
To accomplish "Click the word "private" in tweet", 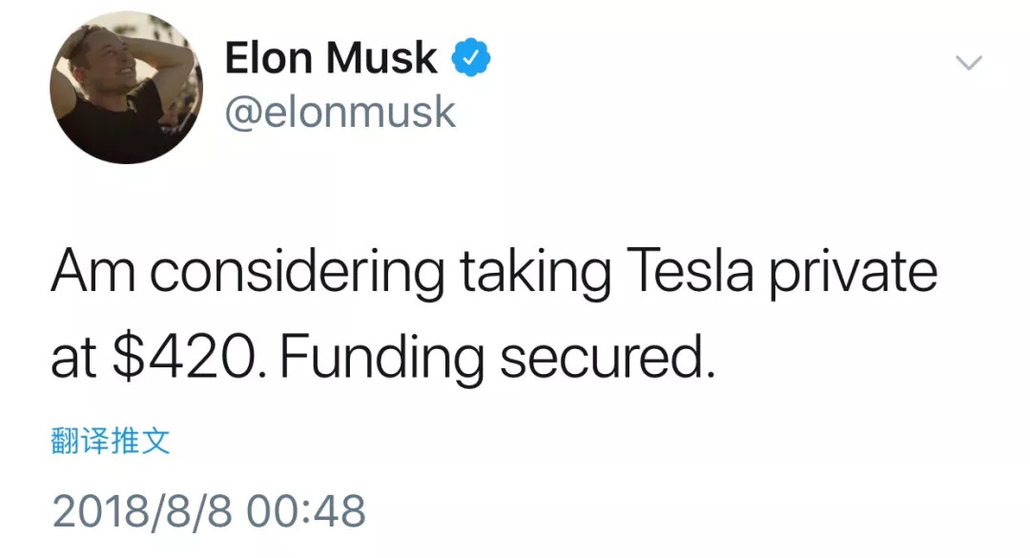I will (x=854, y=274).
